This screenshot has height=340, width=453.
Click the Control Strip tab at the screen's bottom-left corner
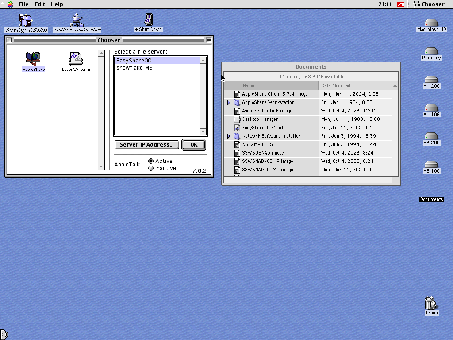pos(4,335)
